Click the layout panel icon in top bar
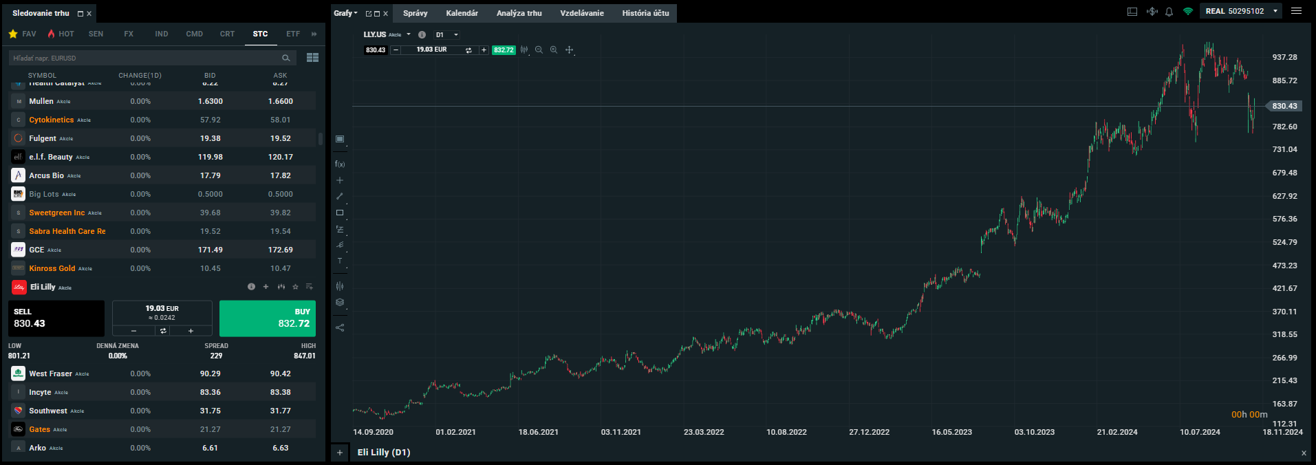 pyautogui.click(x=1132, y=12)
